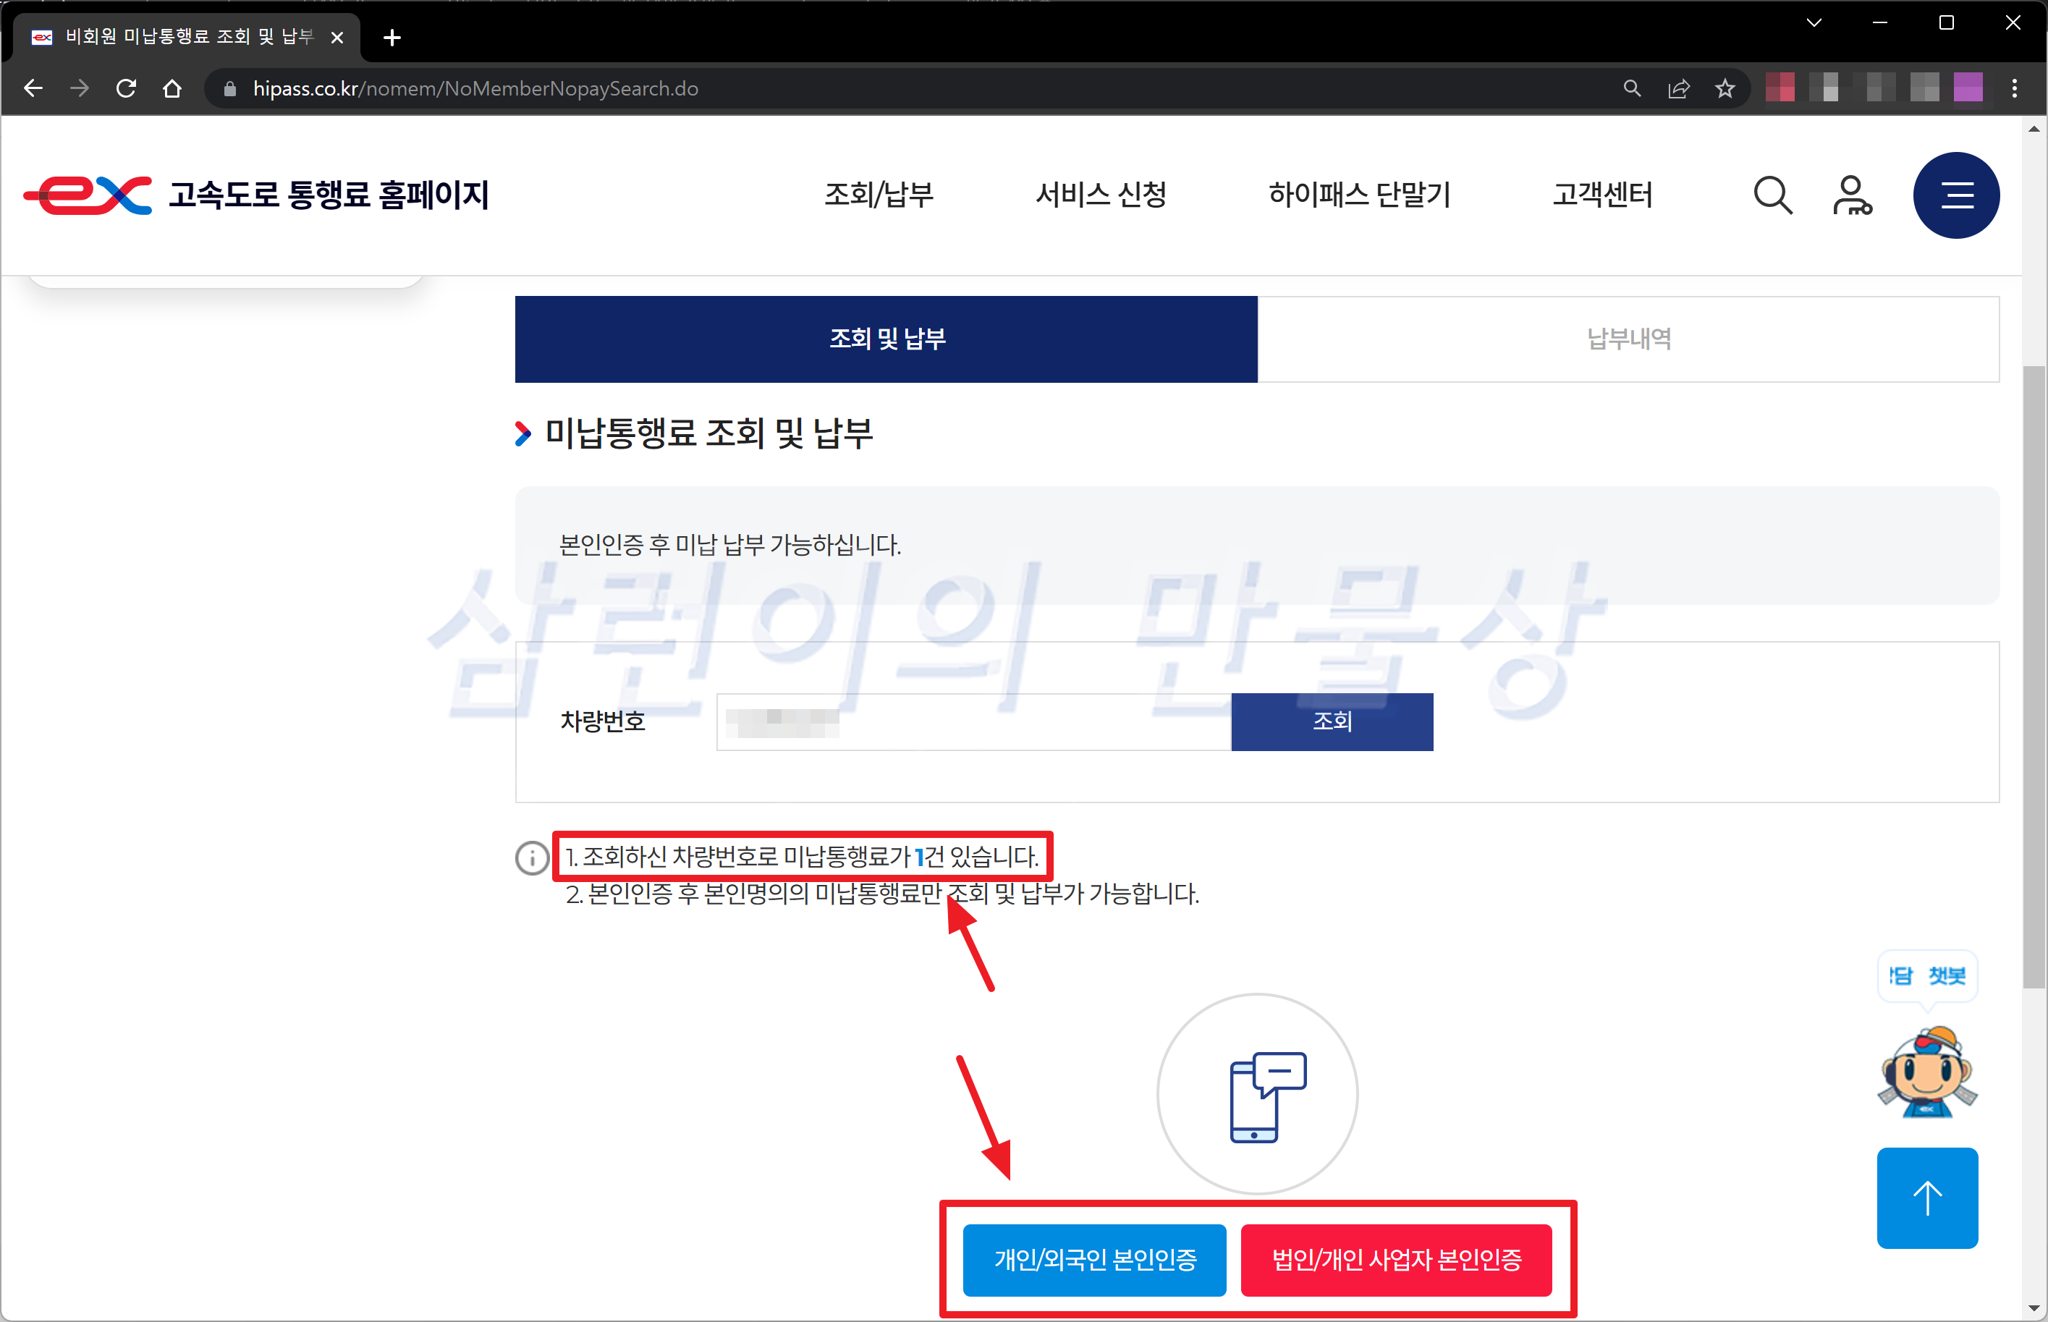Open the 조회/납부 navigation menu
This screenshot has width=2048, height=1322.
pos(878,195)
